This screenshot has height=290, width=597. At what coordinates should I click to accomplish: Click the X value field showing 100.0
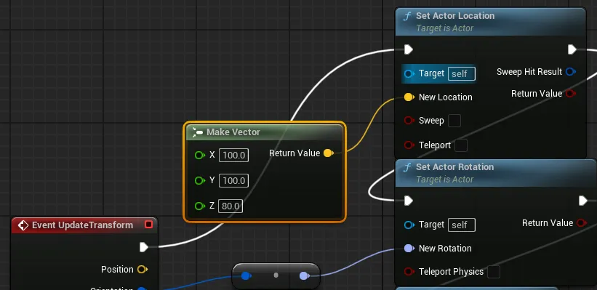233,156
